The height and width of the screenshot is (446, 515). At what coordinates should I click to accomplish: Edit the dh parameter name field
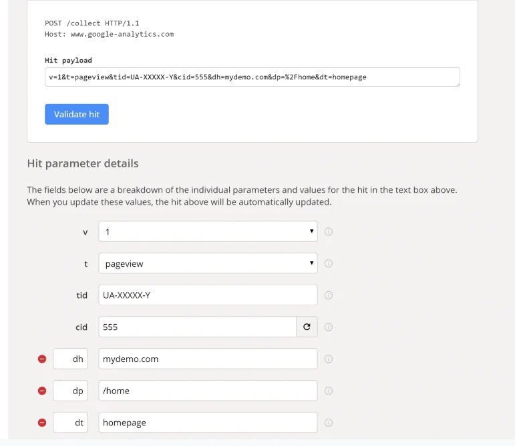pyautogui.click(x=70, y=359)
